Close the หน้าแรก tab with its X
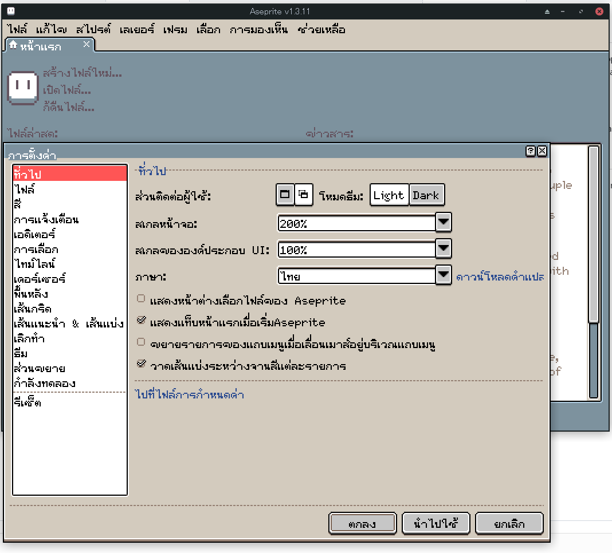Screen dimensions: 612x553 [87, 45]
